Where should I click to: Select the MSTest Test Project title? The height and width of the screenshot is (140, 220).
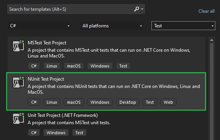pos(47,43)
